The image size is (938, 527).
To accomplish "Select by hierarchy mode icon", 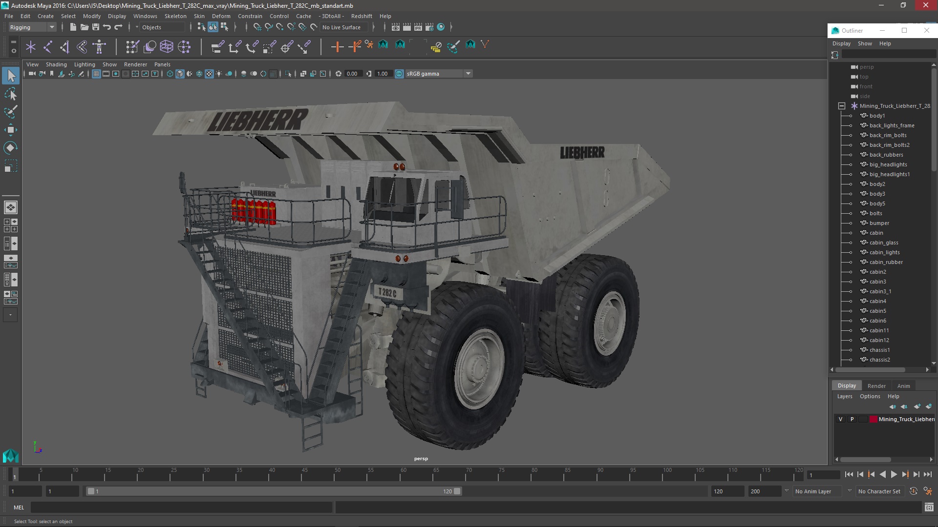I will click(201, 27).
